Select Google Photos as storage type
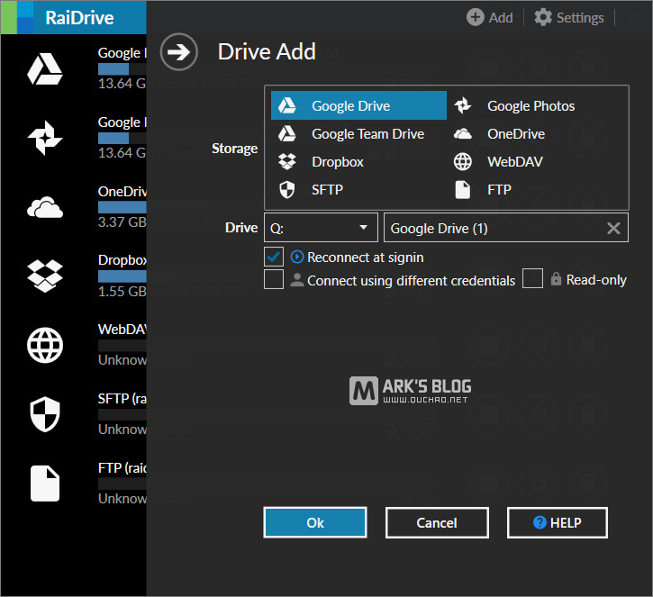 [x=531, y=105]
